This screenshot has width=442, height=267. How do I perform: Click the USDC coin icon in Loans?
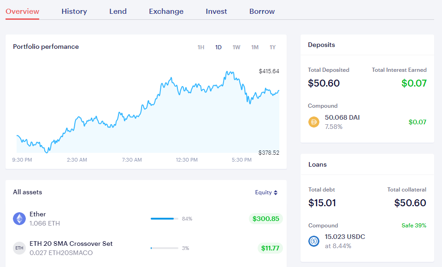[x=314, y=241]
